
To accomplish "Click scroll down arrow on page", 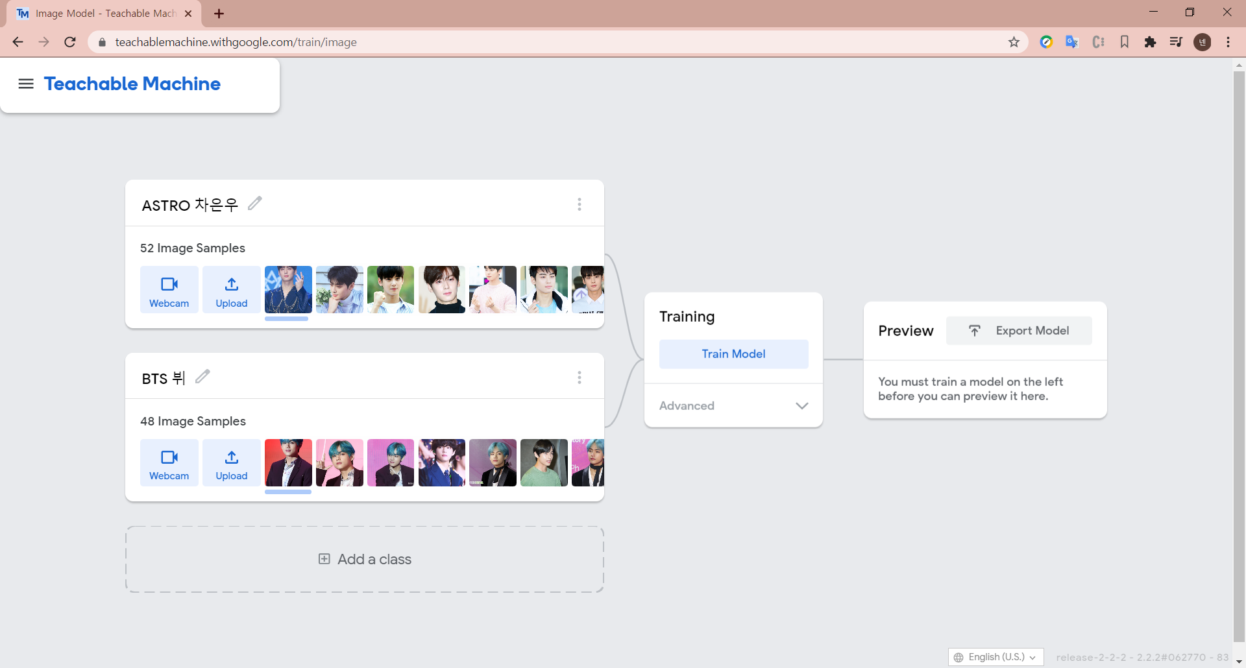I will click(1239, 662).
